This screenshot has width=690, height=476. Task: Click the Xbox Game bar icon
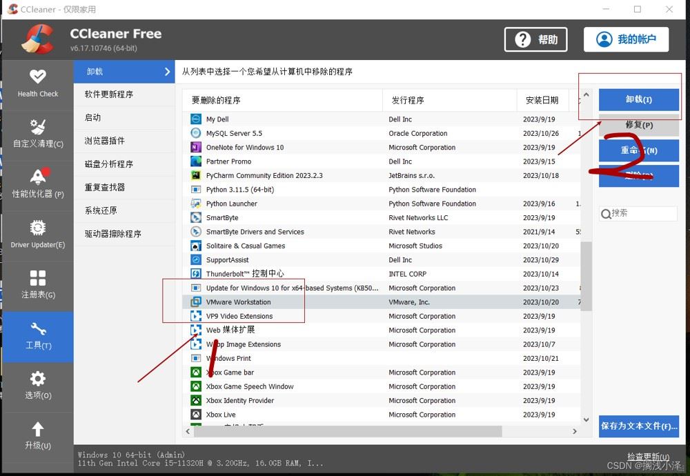point(196,373)
